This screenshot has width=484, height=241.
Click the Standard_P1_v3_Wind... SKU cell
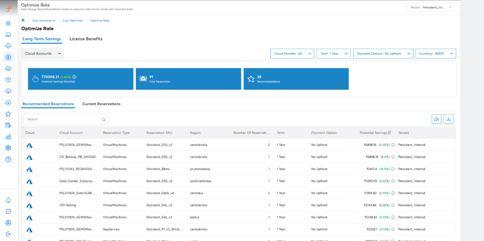tap(164, 229)
